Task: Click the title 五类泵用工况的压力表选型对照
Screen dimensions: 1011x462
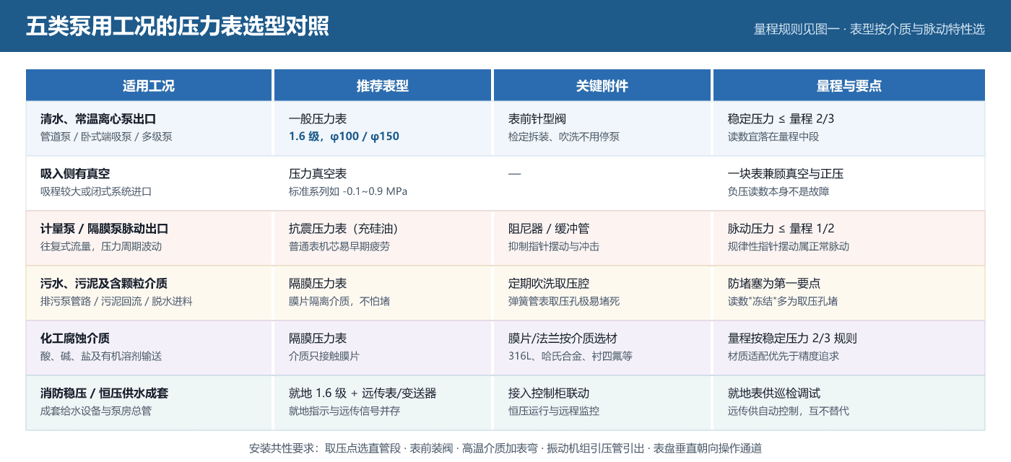Action: (178, 27)
